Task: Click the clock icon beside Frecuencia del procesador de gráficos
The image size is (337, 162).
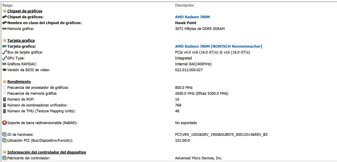Action: coord(4,88)
